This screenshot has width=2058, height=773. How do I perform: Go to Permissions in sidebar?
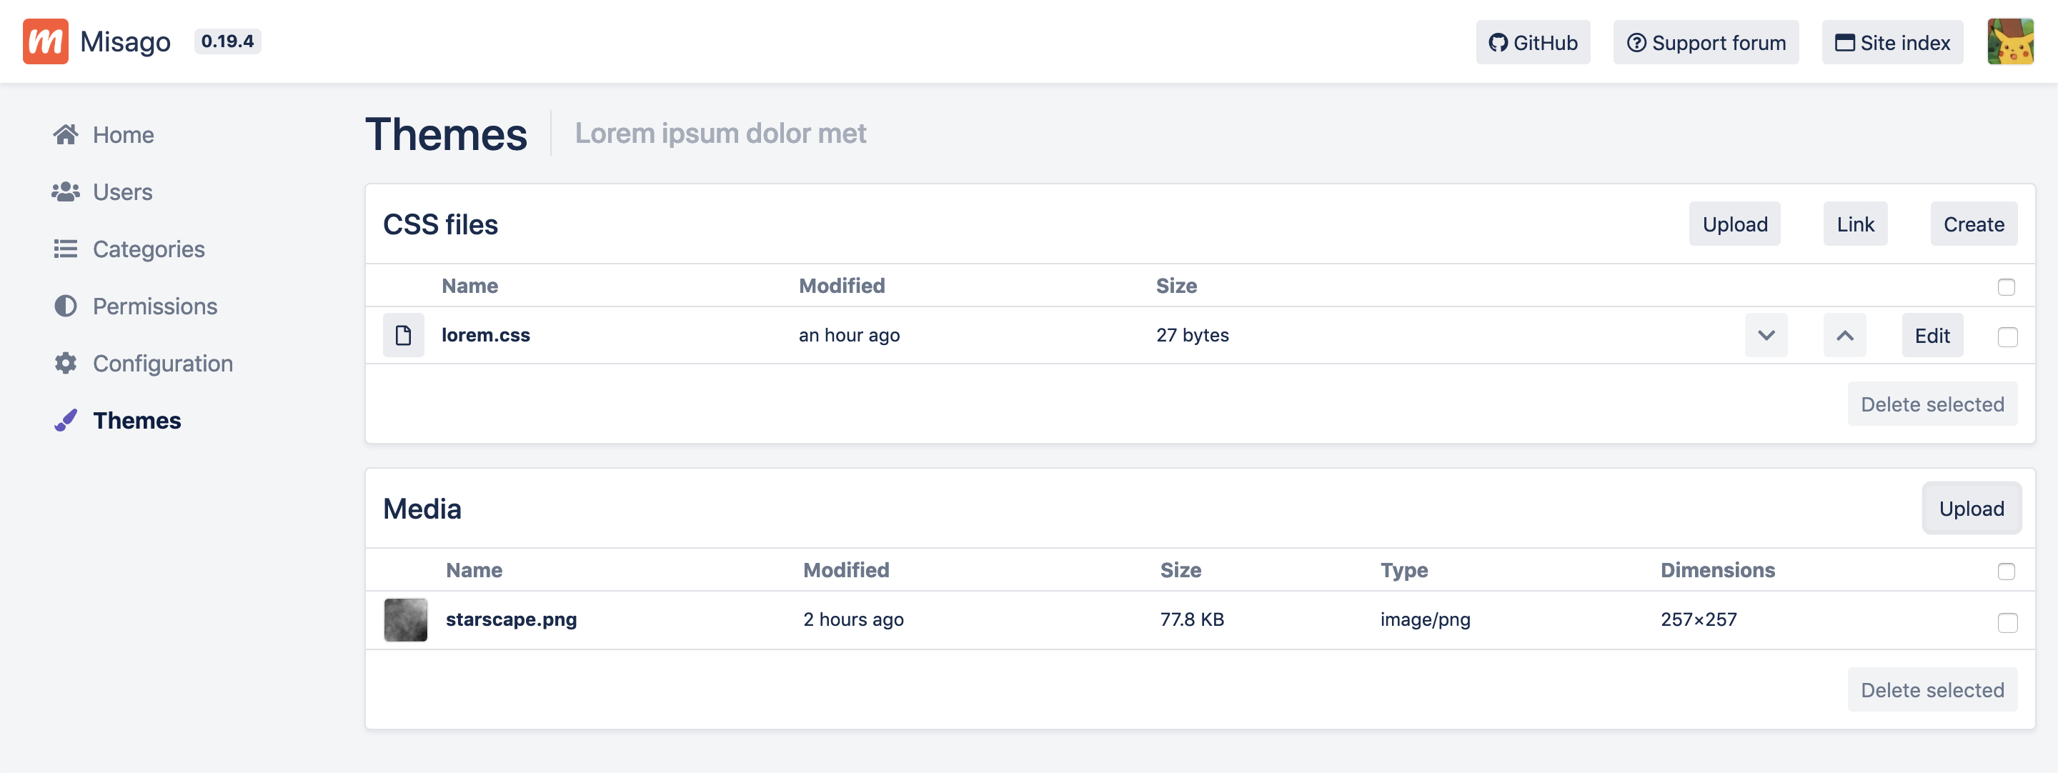pos(154,306)
